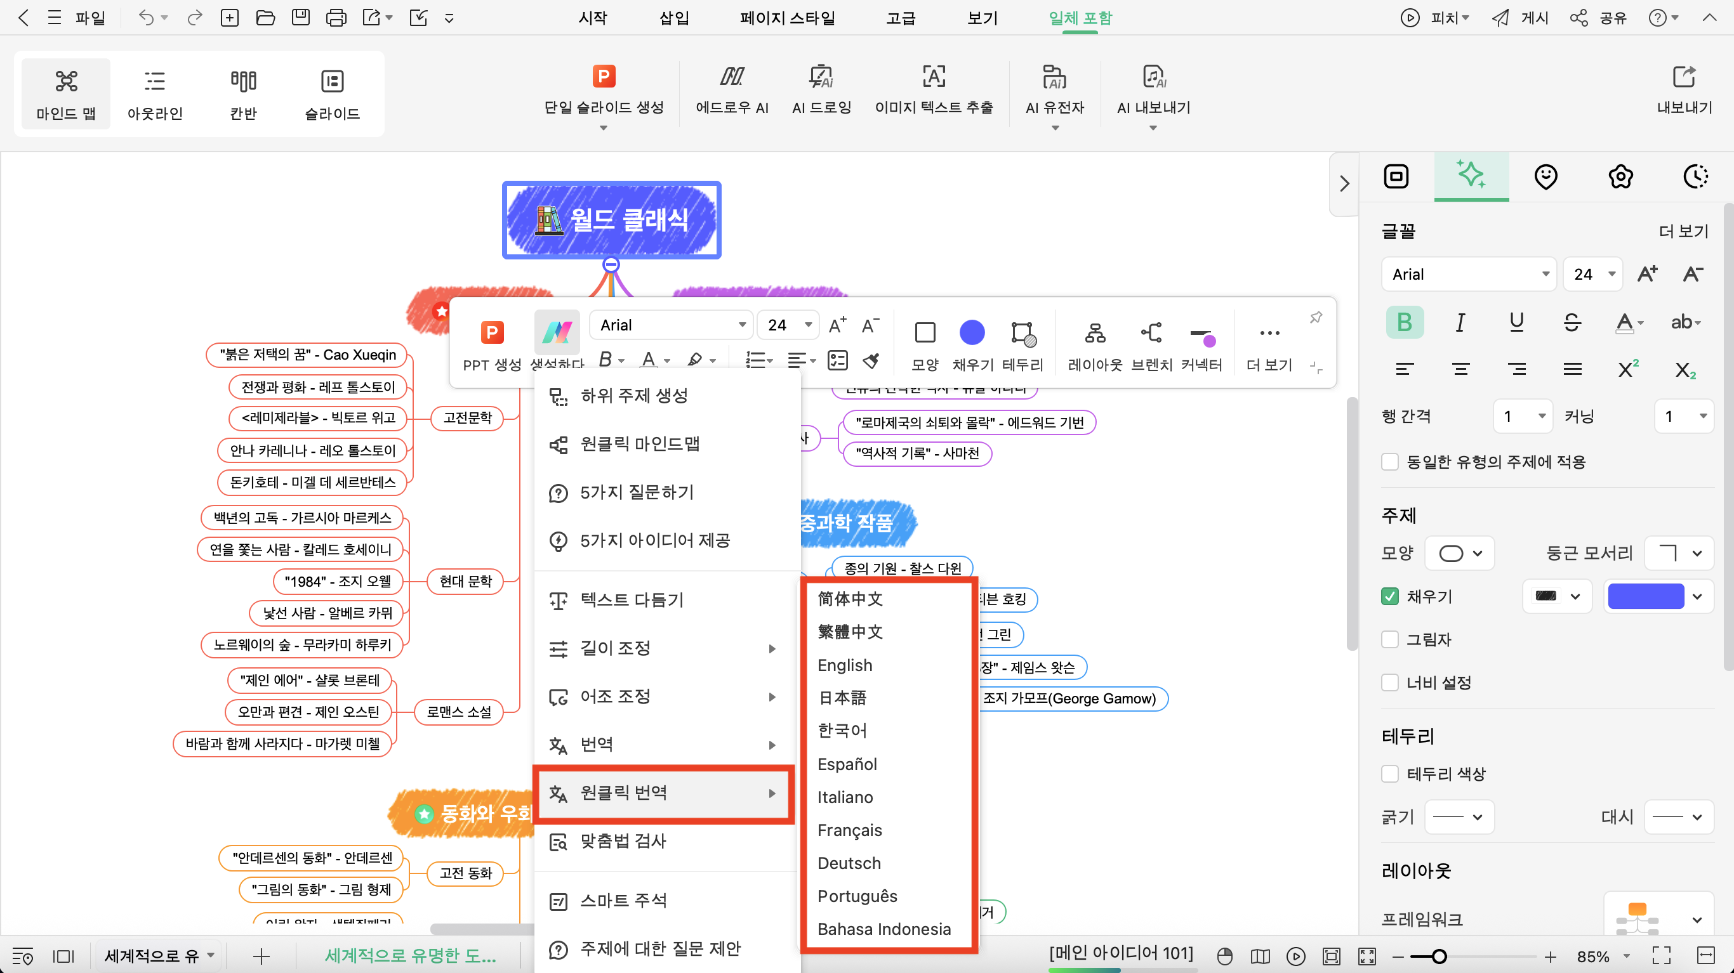Open the rounded corner (둥근 모서리) dropdown
The height and width of the screenshot is (973, 1734).
pyautogui.click(x=1679, y=553)
